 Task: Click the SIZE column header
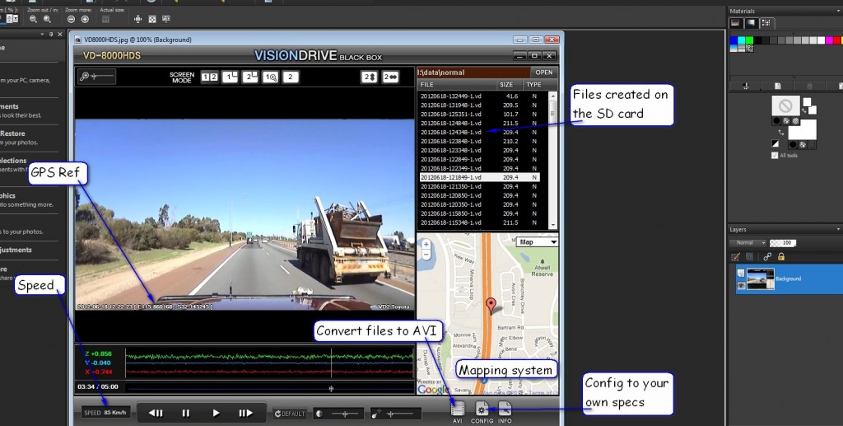506,84
